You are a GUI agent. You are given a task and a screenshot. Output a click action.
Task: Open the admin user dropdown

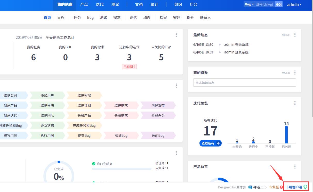[x=294, y=5]
